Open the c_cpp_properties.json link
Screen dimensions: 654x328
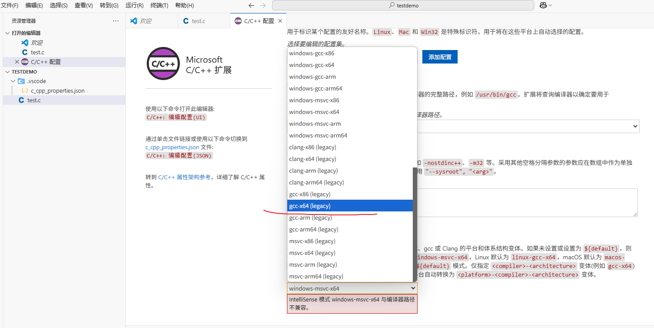click(172, 147)
